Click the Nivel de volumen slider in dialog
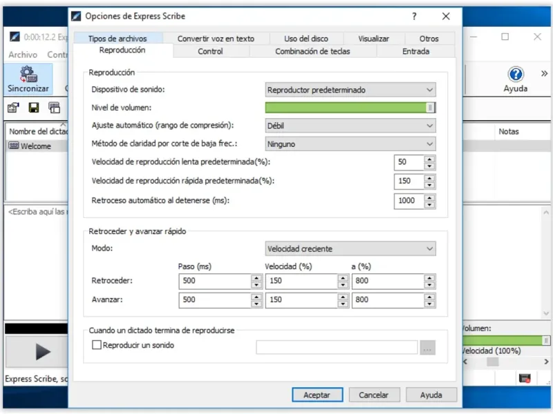 tap(350, 108)
